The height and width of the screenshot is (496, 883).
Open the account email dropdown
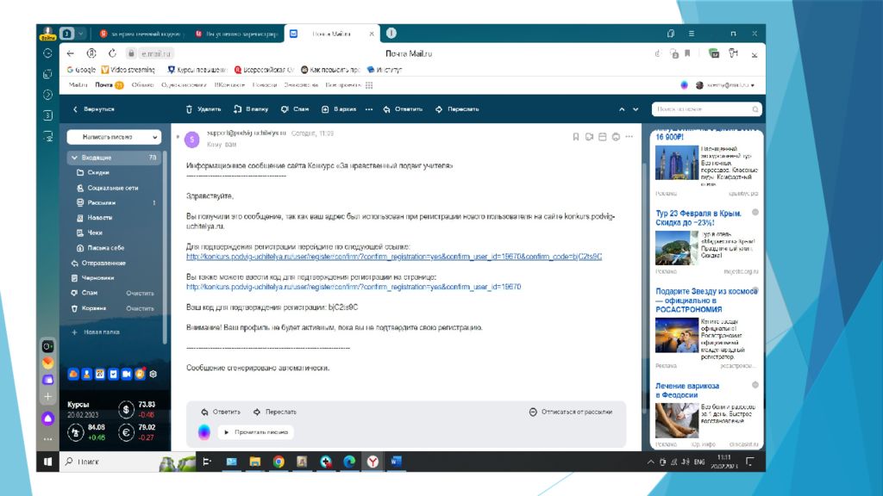[x=724, y=85]
